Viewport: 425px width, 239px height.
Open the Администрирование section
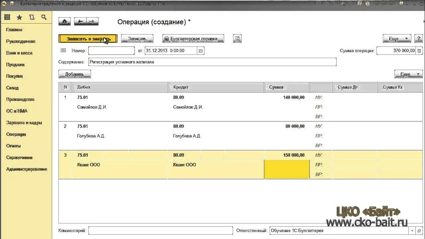[27, 169]
